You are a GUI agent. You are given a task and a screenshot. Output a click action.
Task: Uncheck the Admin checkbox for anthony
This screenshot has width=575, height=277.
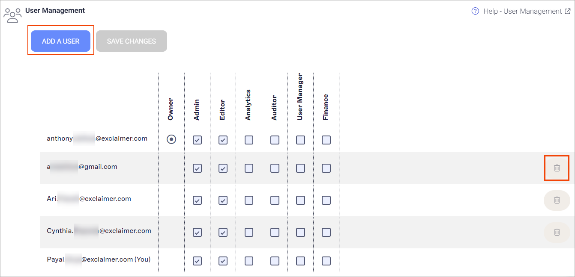pos(197,139)
